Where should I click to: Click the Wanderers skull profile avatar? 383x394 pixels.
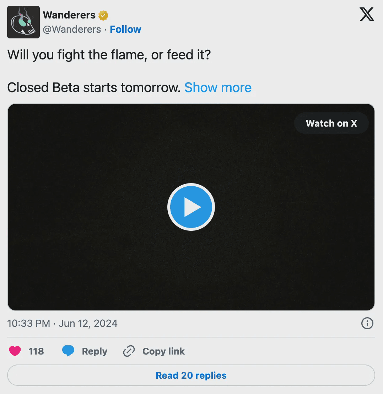(23, 22)
